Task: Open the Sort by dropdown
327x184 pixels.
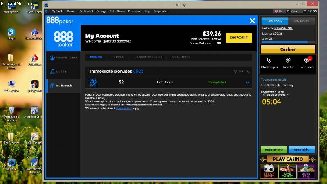Action: 242,71
